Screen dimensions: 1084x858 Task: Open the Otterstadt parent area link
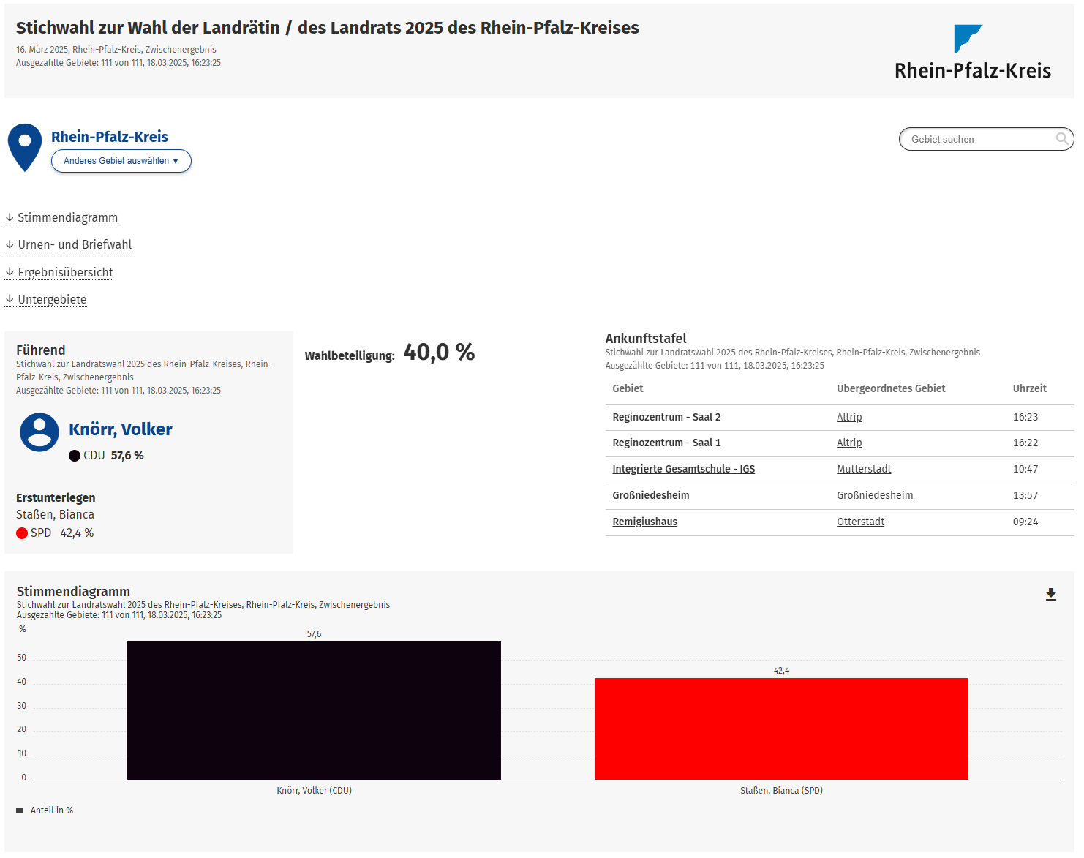coord(860,522)
